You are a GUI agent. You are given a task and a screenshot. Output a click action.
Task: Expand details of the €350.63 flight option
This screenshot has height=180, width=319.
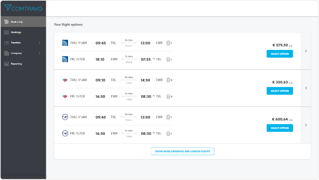coord(306,88)
